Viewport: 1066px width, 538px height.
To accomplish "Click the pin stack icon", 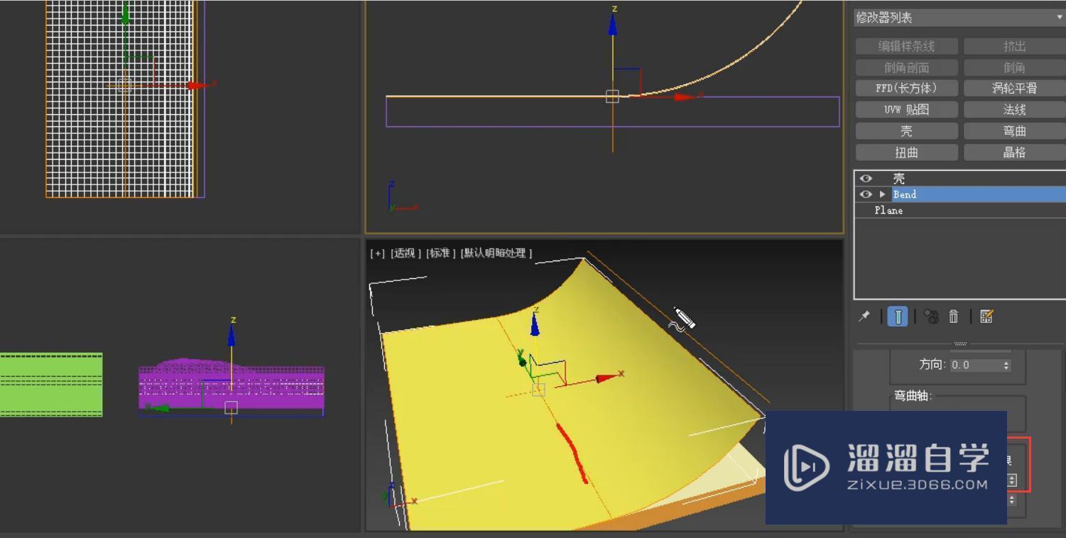I will tap(864, 317).
